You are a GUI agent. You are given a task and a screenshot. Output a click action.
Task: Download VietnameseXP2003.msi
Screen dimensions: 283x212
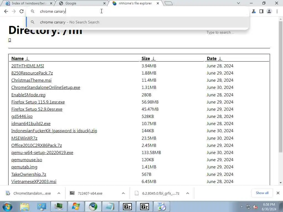point(34,182)
